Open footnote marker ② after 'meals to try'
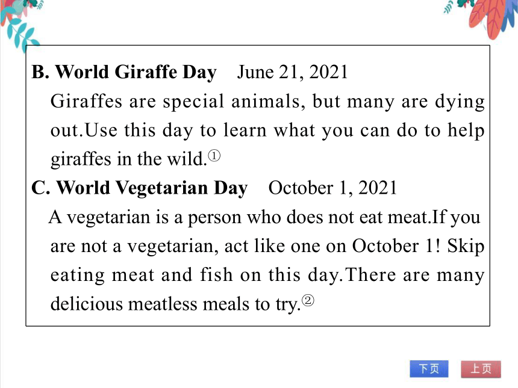Screen dimensions: 518x388 pyautogui.click(x=308, y=301)
